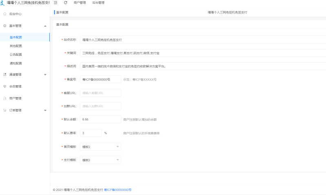Open 商户管理 sidebar item
Viewport: 326px width, 195px height.
click(15, 98)
